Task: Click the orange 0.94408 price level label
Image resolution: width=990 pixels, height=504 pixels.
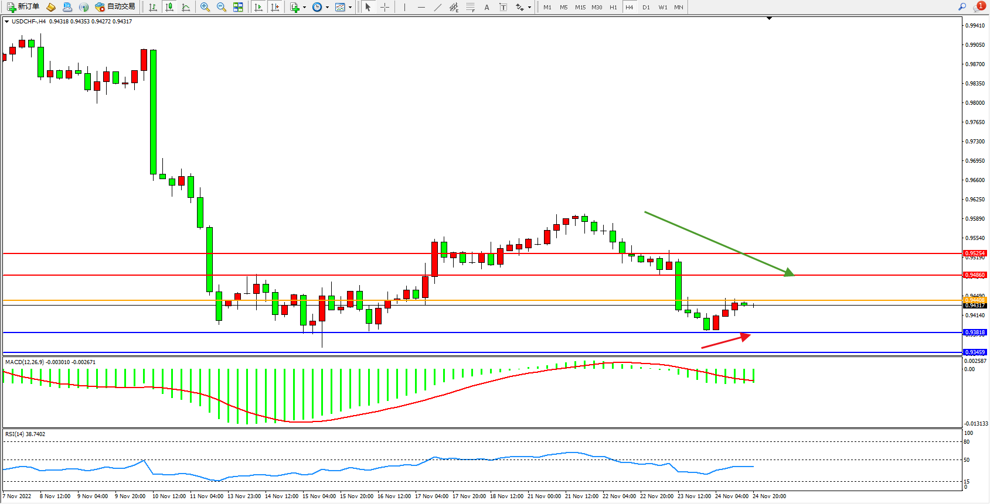Action: 975,300
